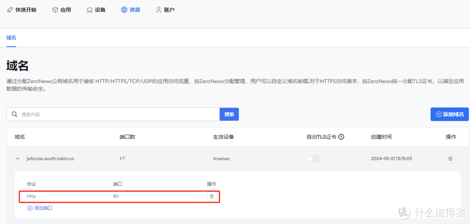This screenshot has height=224, width=470.
Task: Click the 协议 sub-table header
Action: click(x=31, y=184)
